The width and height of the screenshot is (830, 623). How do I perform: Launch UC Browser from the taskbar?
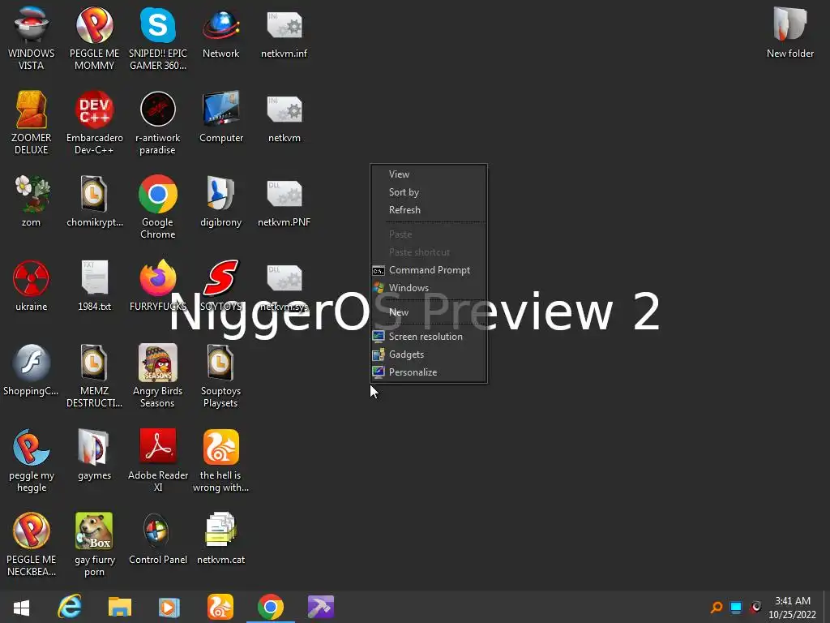coord(220,607)
